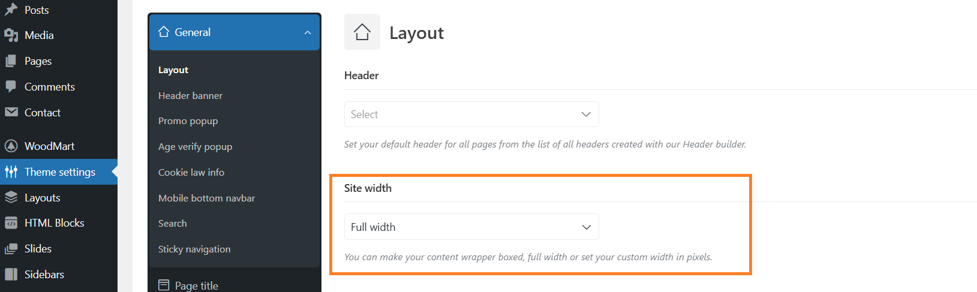Select Promo popup in General menu
Image resolution: width=977 pixels, height=292 pixels.
188,121
